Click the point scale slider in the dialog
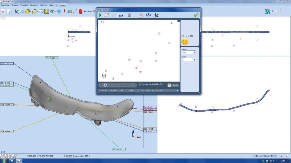Screen dimensions: 291x163 105,85
